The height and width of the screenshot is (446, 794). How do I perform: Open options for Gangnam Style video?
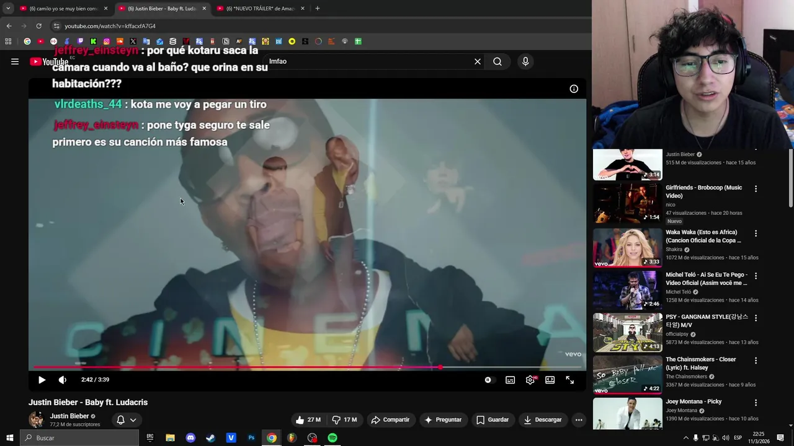[x=756, y=318]
